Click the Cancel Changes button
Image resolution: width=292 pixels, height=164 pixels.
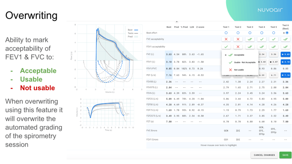click(x=264, y=155)
